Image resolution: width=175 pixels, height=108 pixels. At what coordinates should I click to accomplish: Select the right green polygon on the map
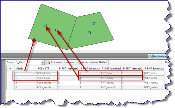(x=90, y=31)
